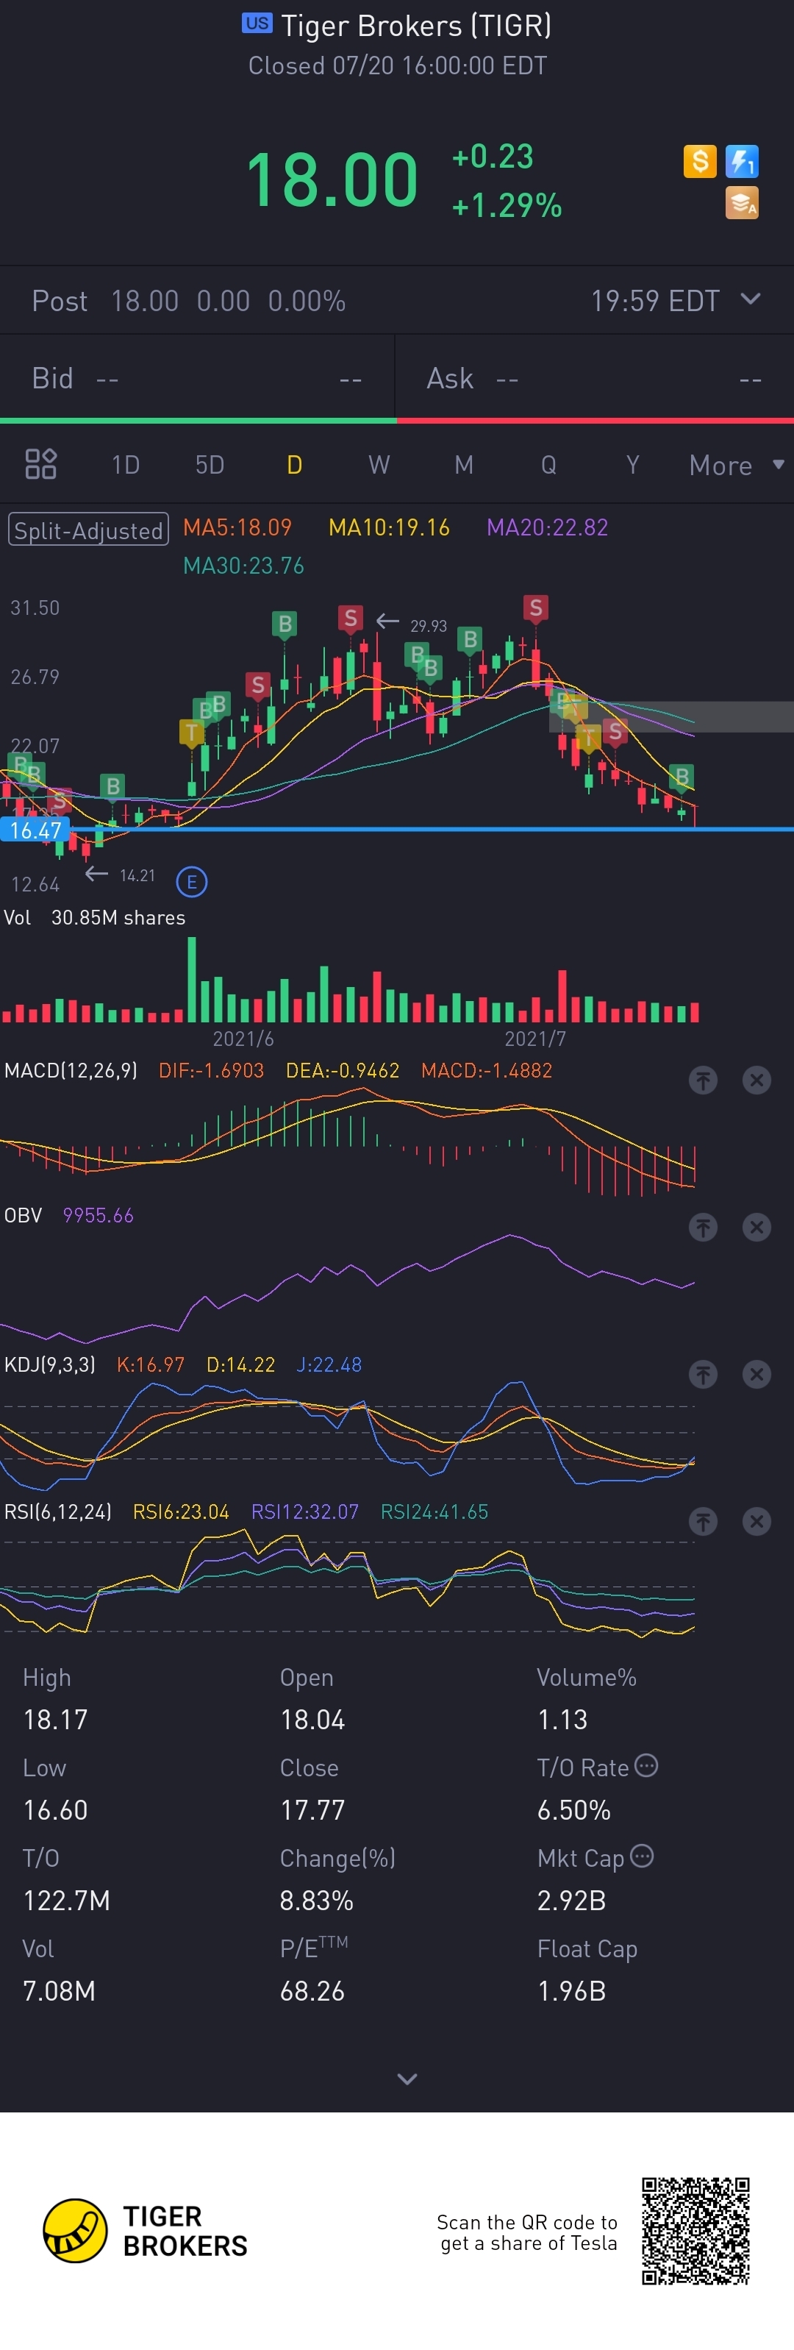
Task: Open RSI(6,12,24) indicator settings label
Action: click(58, 1512)
